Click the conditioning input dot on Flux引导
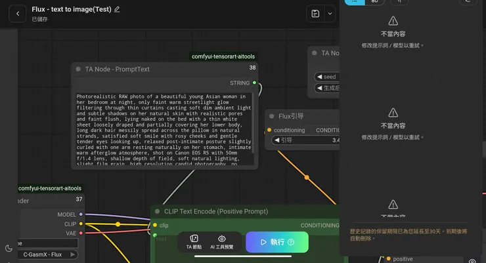This screenshot has width=486, height=263. [269, 130]
